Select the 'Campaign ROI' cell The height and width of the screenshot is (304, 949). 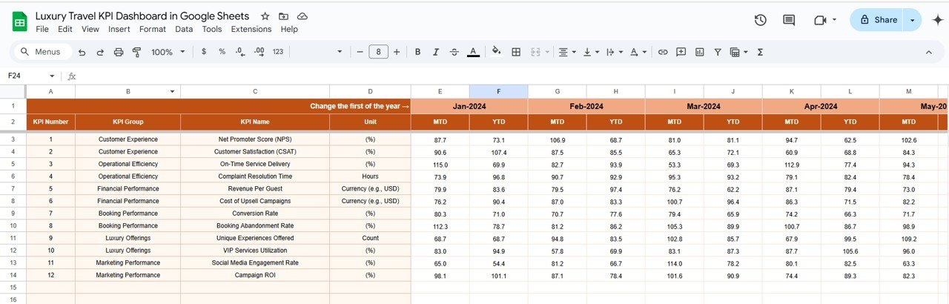point(255,275)
